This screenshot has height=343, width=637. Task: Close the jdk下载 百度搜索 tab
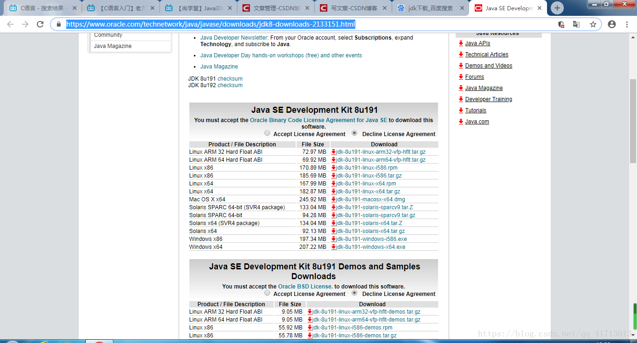pos(462,8)
